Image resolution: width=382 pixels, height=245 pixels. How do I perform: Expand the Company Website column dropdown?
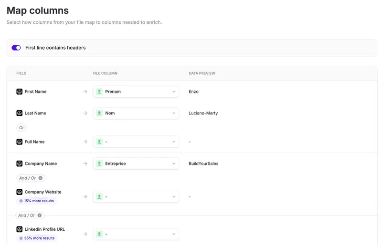click(x=136, y=196)
